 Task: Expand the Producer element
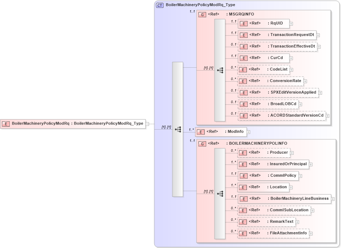pos(292,152)
